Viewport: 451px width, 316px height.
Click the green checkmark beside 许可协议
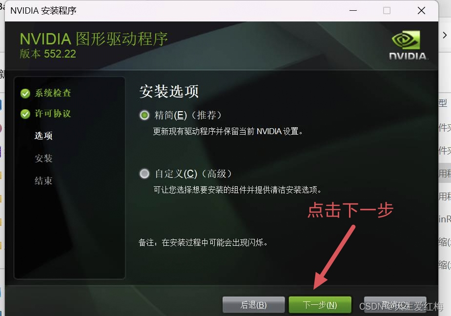pos(25,114)
